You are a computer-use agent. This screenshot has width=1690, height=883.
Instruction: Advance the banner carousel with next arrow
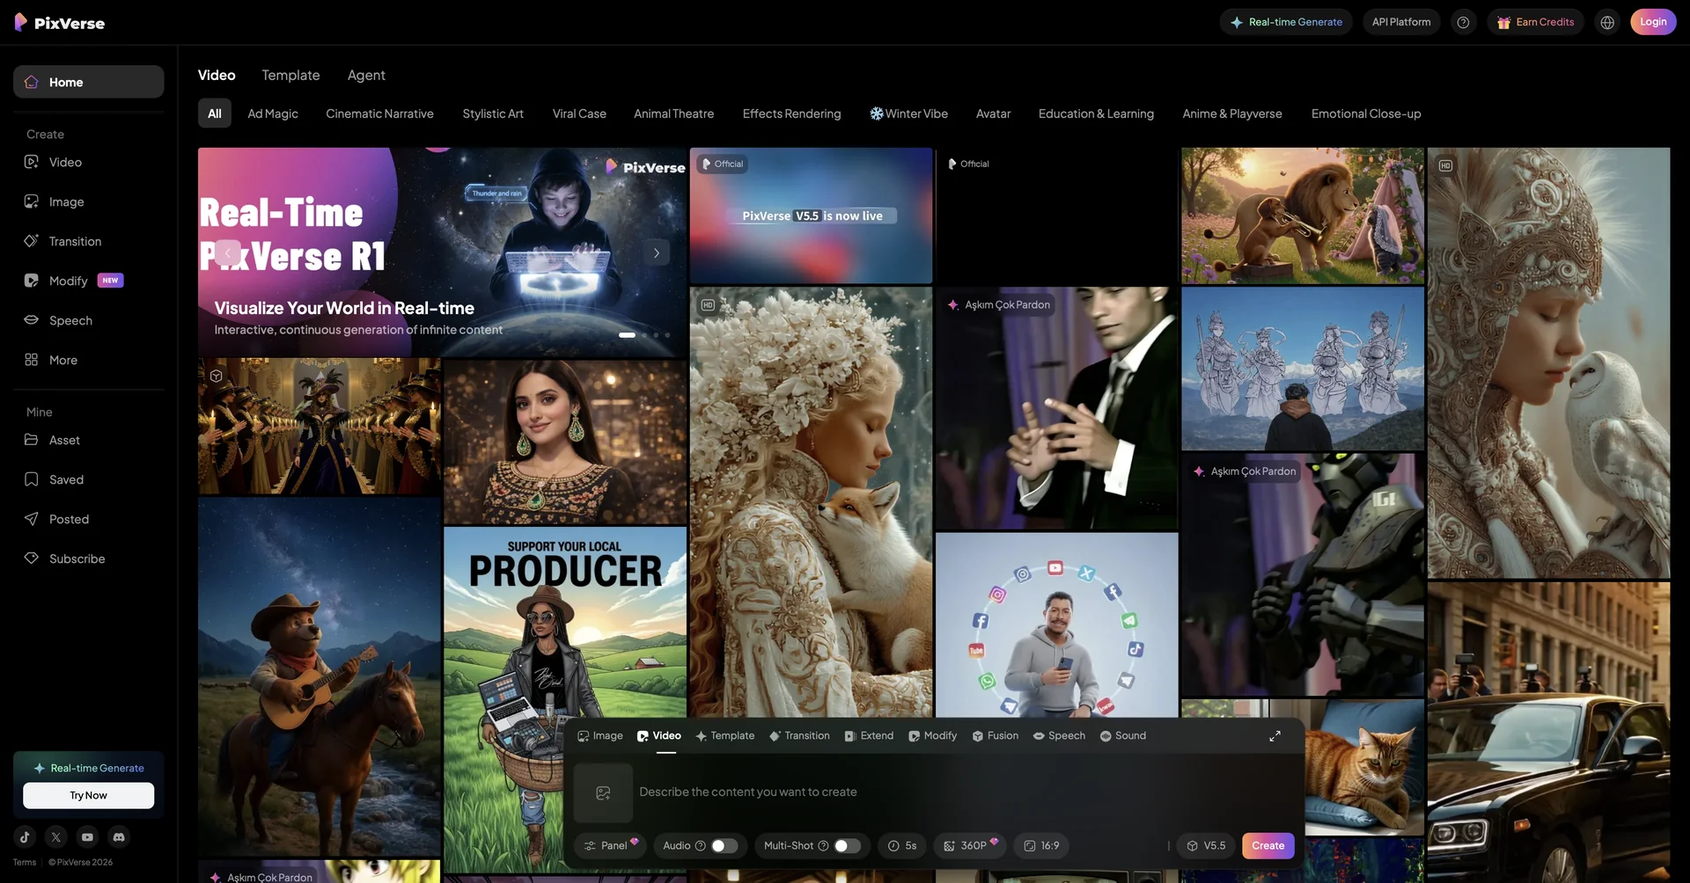click(656, 253)
